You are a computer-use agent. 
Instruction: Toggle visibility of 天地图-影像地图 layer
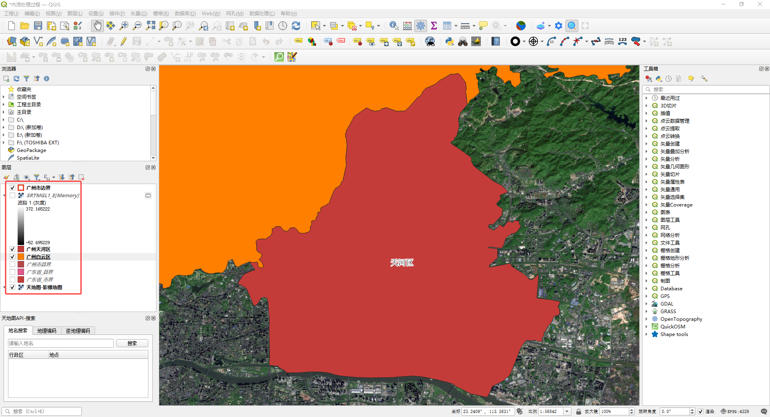tap(12, 287)
